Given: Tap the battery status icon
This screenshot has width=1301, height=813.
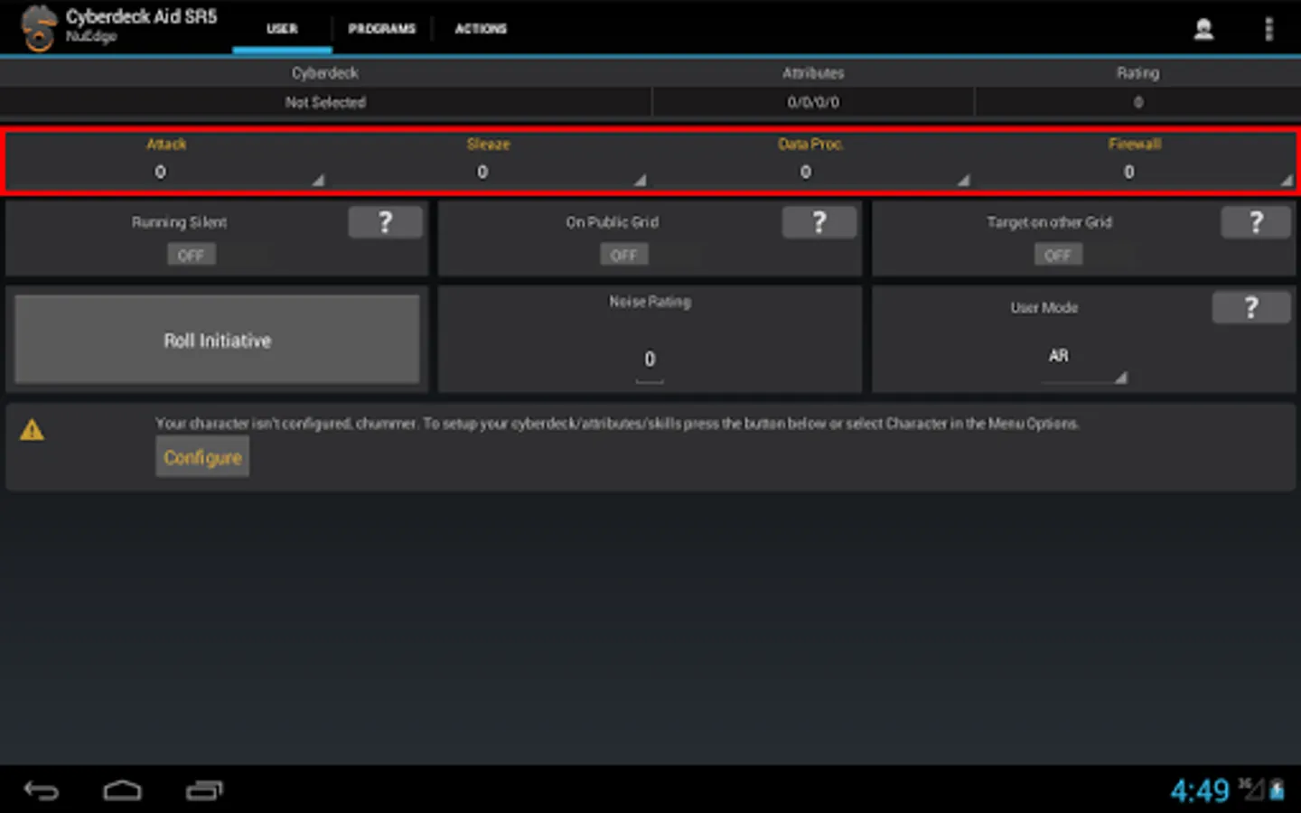Looking at the screenshot, I should coord(1277,790).
